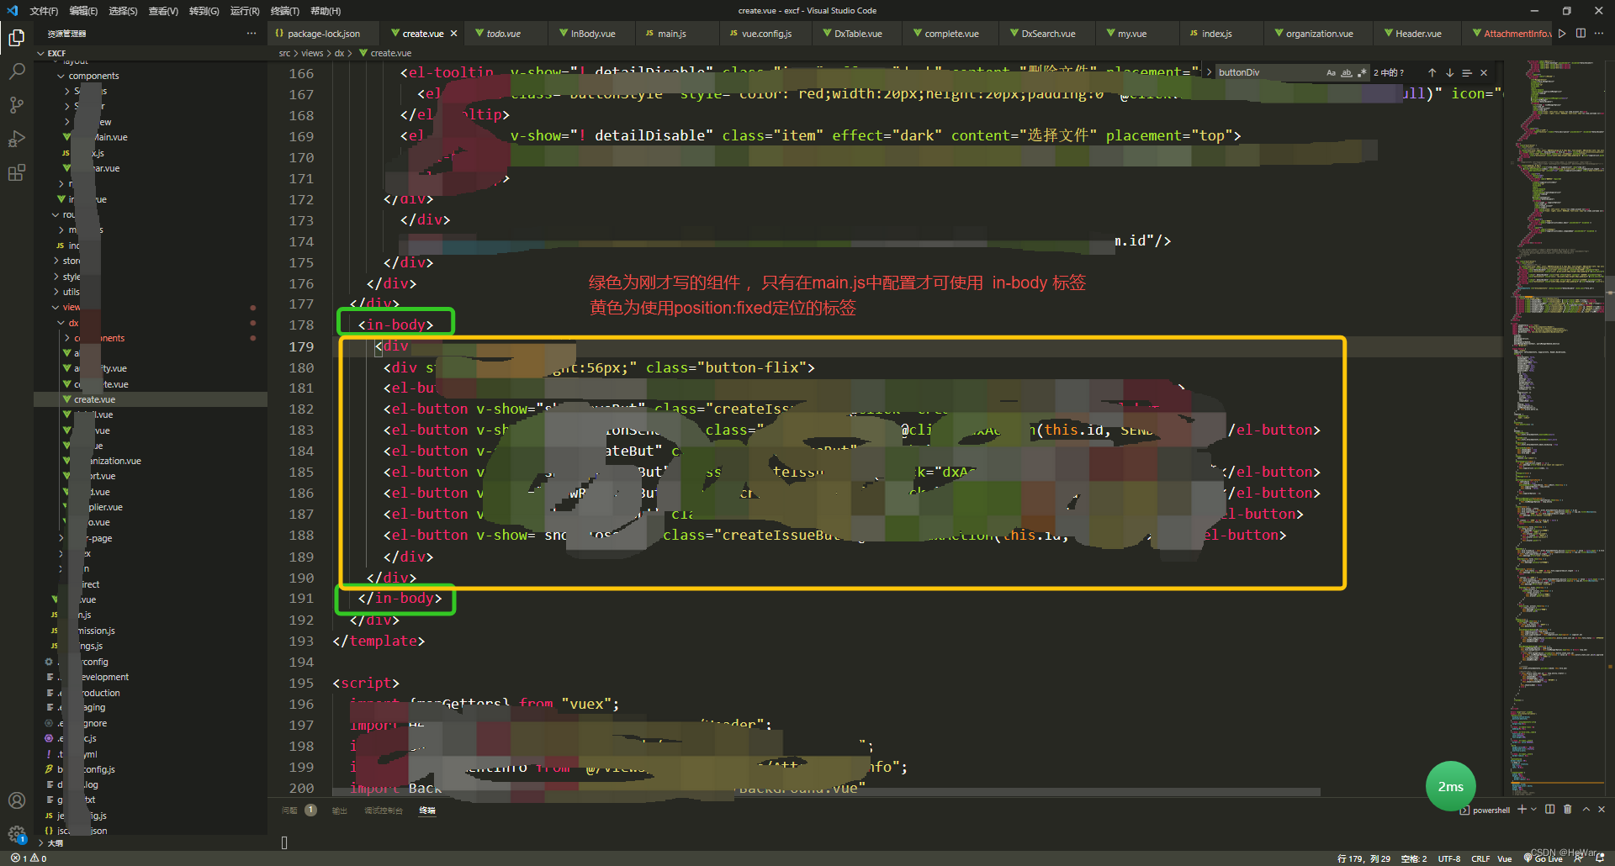Collapse the components folder in explorer
Image resolution: width=1615 pixels, height=866 pixels.
pyautogui.click(x=93, y=76)
